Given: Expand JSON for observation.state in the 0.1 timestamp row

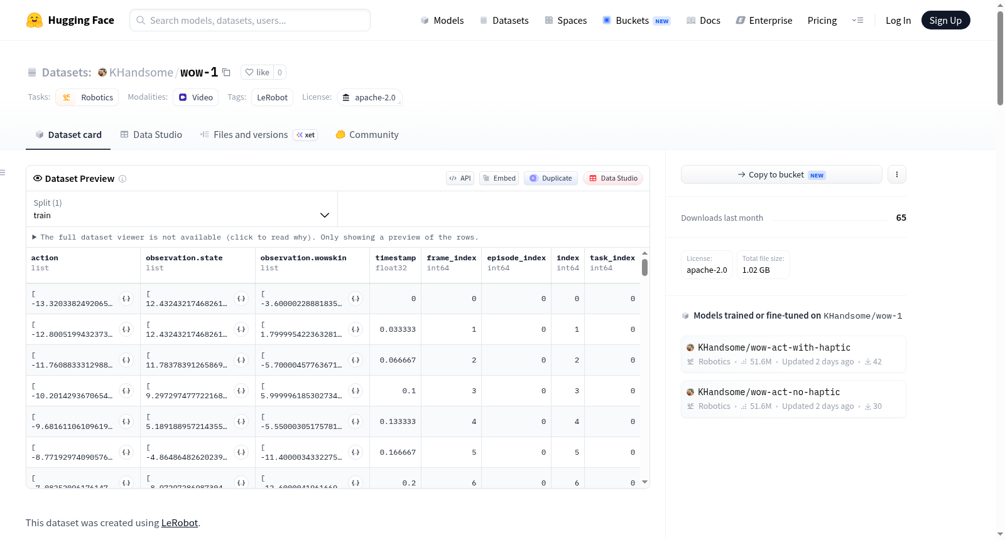Looking at the screenshot, I should 241,391.
